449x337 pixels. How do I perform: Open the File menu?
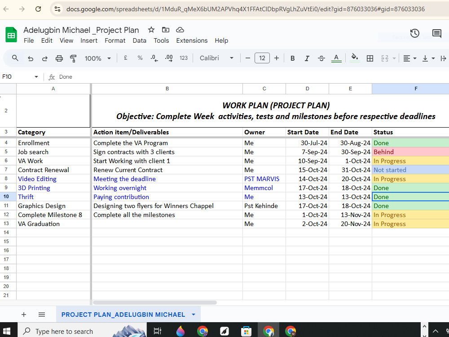coord(29,41)
